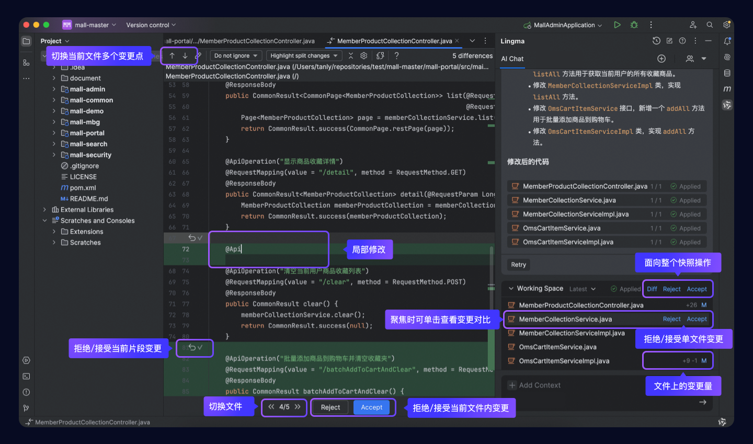Start new Lingma chat with edit icon

pos(669,41)
